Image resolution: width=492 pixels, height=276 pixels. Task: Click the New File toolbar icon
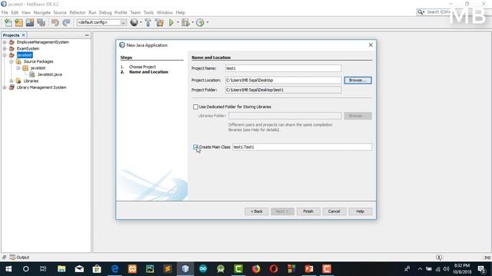coord(8,22)
